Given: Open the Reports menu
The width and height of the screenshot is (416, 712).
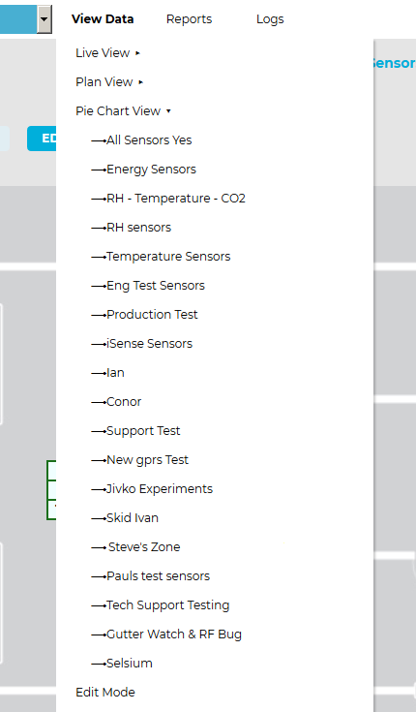Looking at the screenshot, I should (190, 19).
